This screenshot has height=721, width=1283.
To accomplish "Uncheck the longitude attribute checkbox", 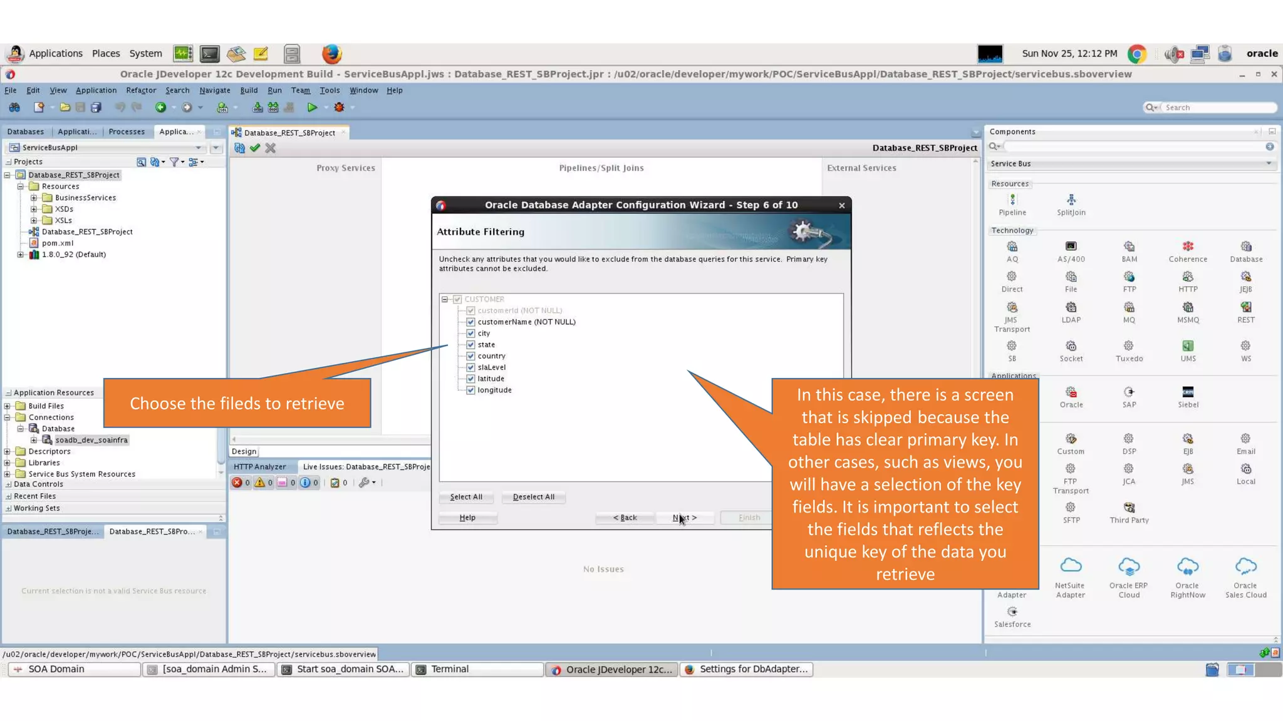I will [x=470, y=389].
